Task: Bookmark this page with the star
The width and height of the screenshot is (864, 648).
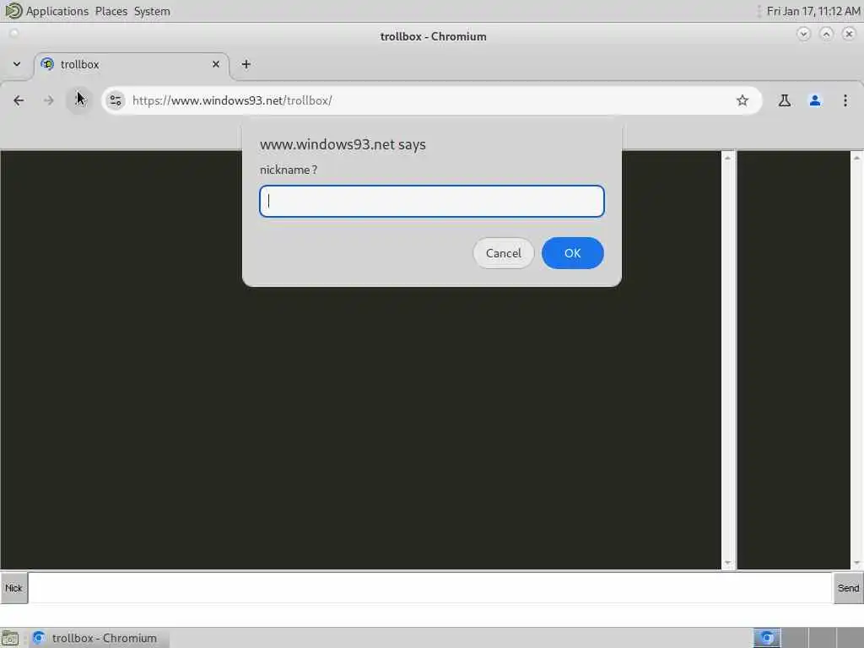Action: 742,100
